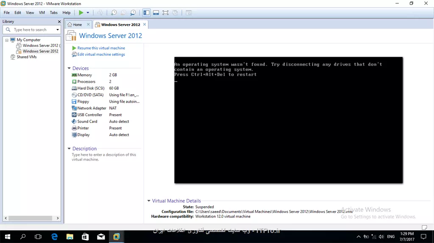Click the Sound Card device icon
The width and height of the screenshot is (434, 243).
pyautogui.click(x=74, y=121)
